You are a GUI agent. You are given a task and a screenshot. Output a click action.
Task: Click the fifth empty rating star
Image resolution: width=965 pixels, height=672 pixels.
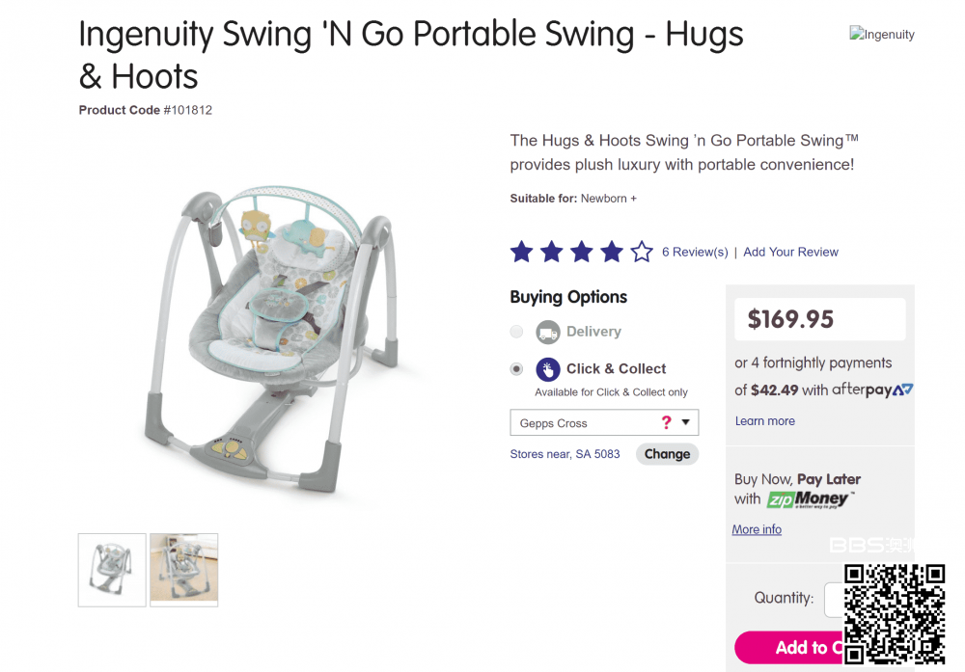pos(642,253)
